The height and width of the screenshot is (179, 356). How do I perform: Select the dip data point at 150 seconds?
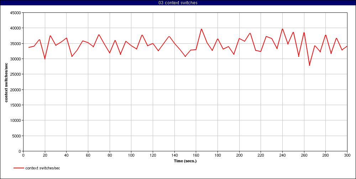click(x=185, y=56)
